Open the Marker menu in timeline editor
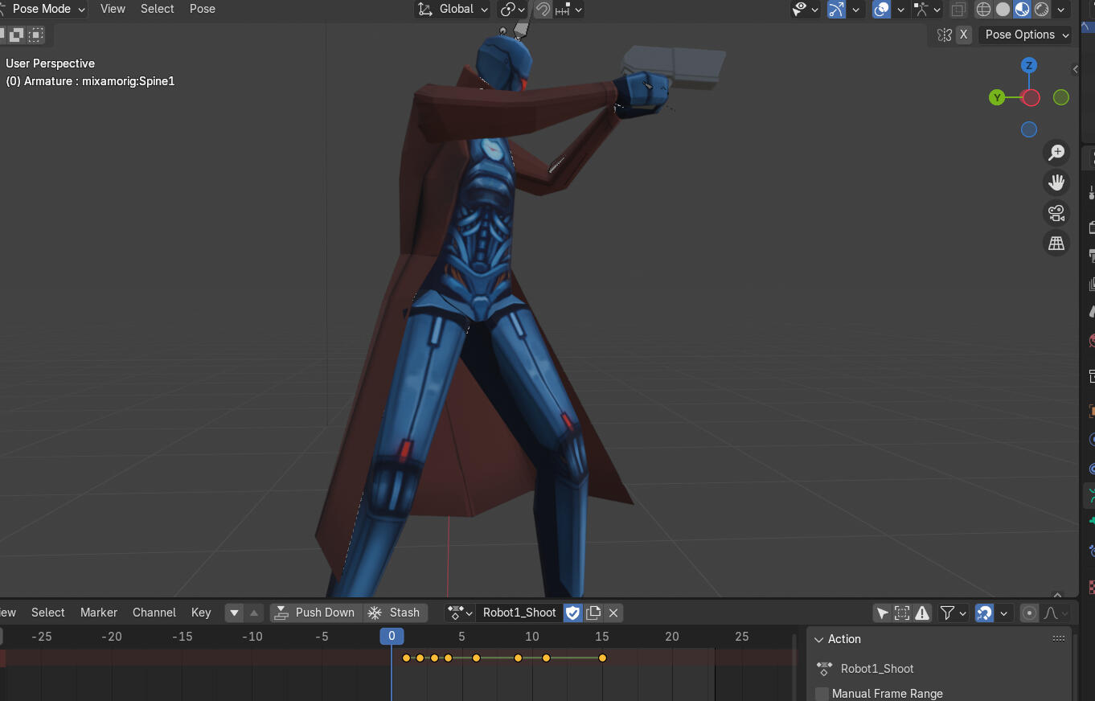Image resolution: width=1095 pixels, height=701 pixels. [99, 613]
